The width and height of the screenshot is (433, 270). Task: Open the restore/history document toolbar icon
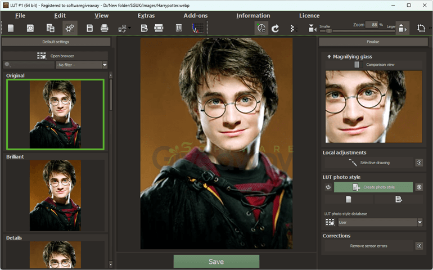click(x=30, y=28)
